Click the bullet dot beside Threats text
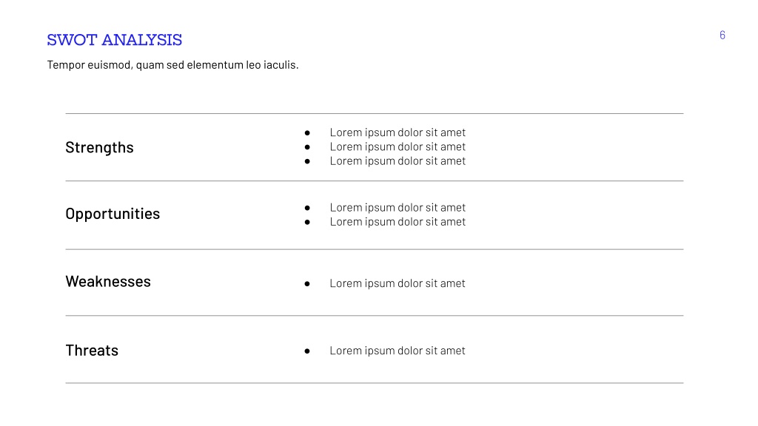 307,351
